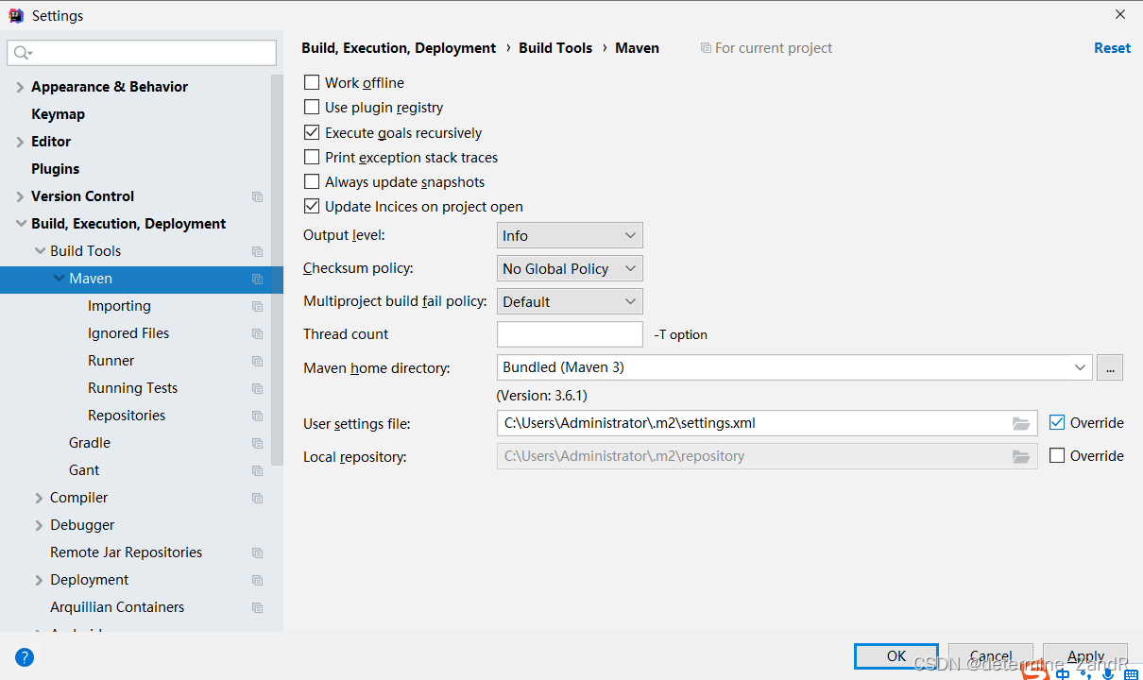Browse folder for Local repository

click(x=1021, y=456)
